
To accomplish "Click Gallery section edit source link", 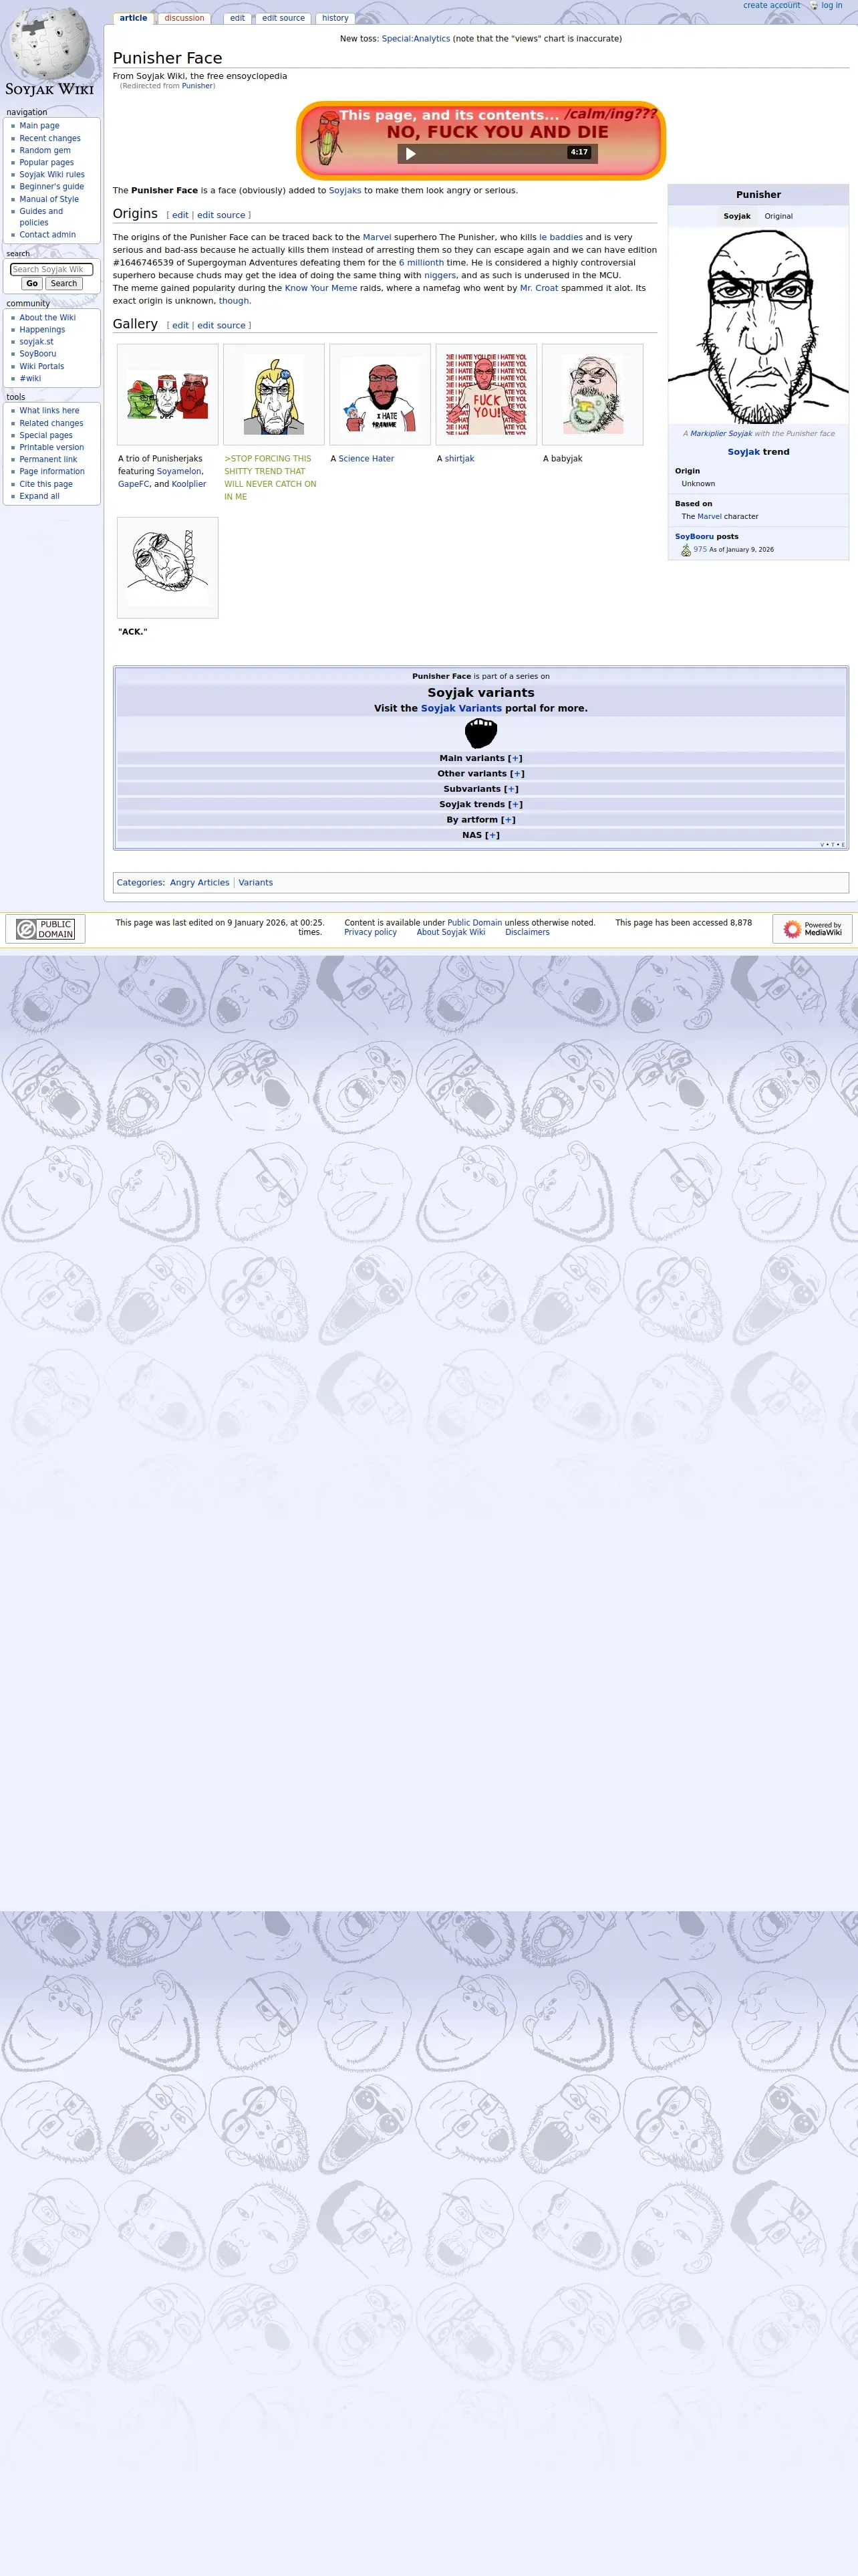I will point(221,326).
